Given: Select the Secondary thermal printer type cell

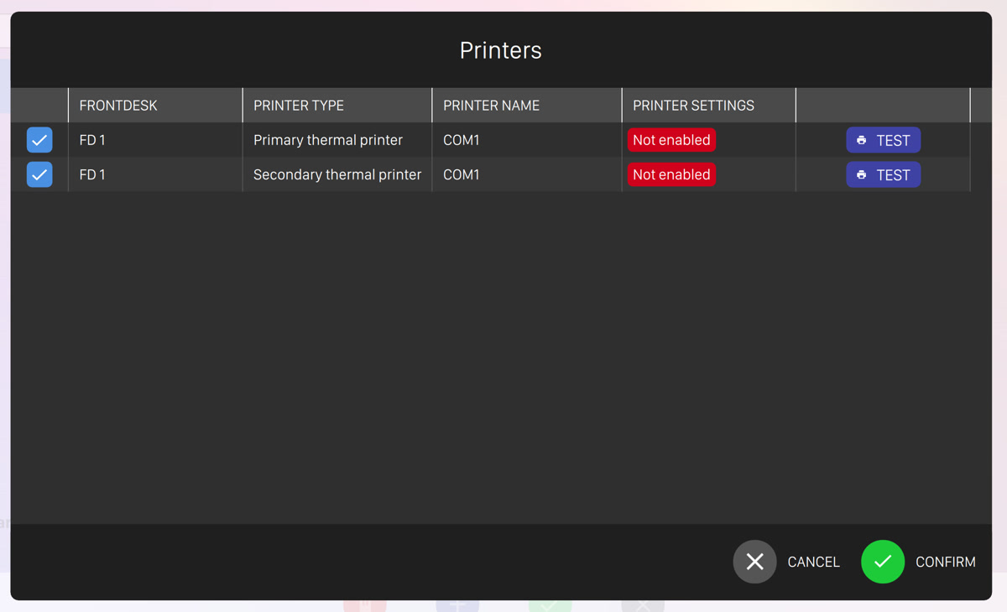Looking at the screenshot, I should pos(337,174).
